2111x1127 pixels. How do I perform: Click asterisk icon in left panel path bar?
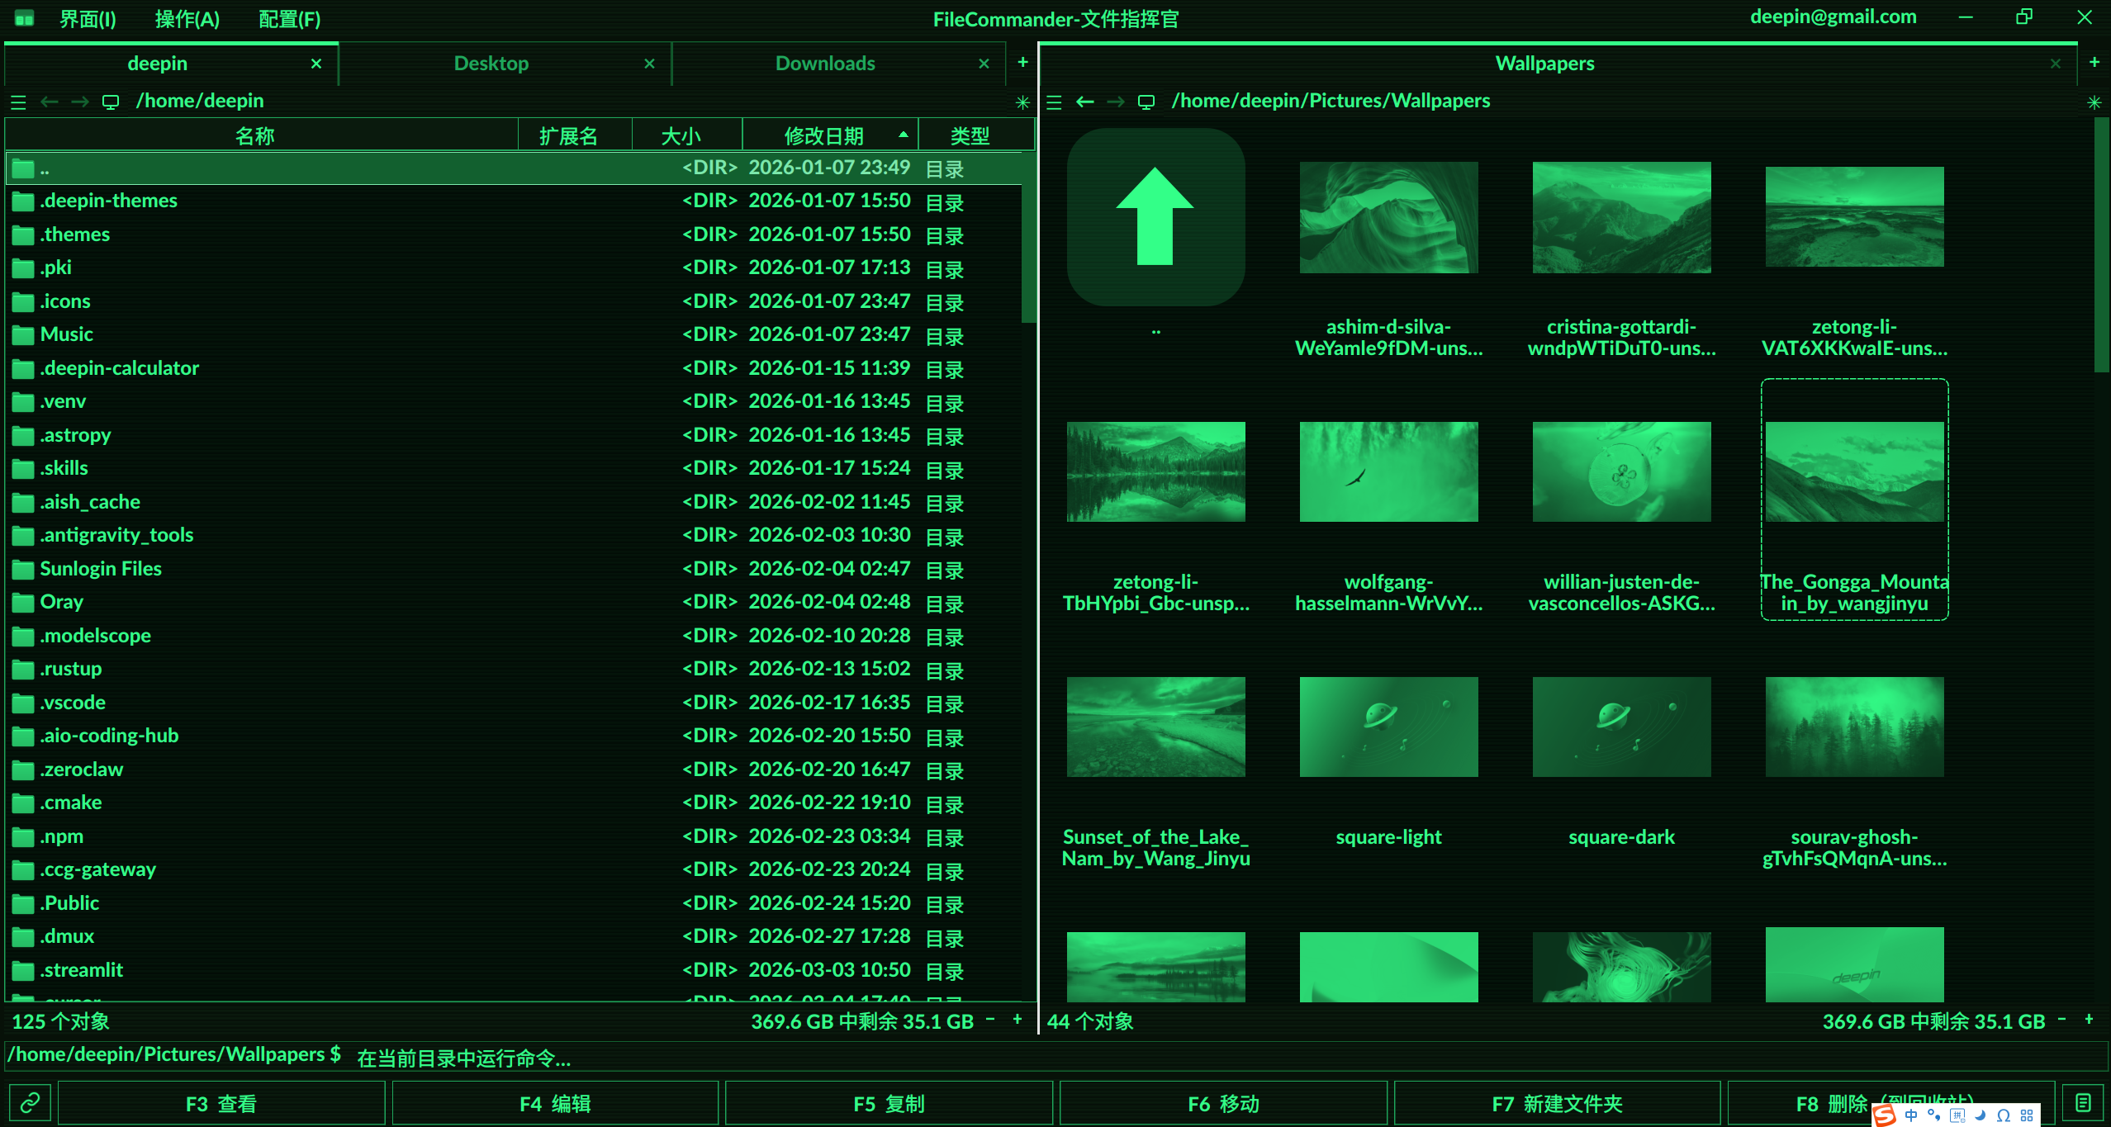tap(1022, 102)
